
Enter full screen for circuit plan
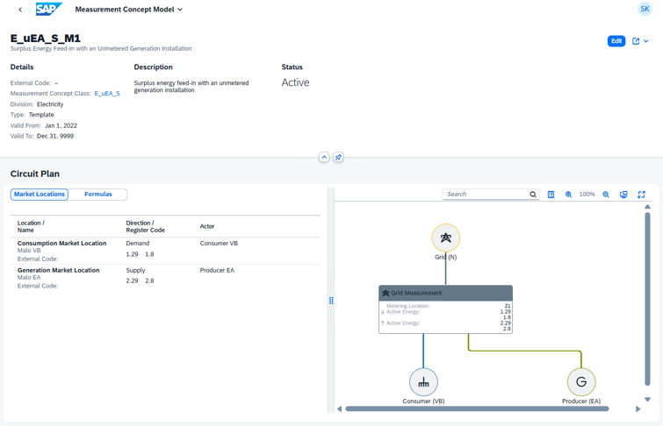coord(641,195)
